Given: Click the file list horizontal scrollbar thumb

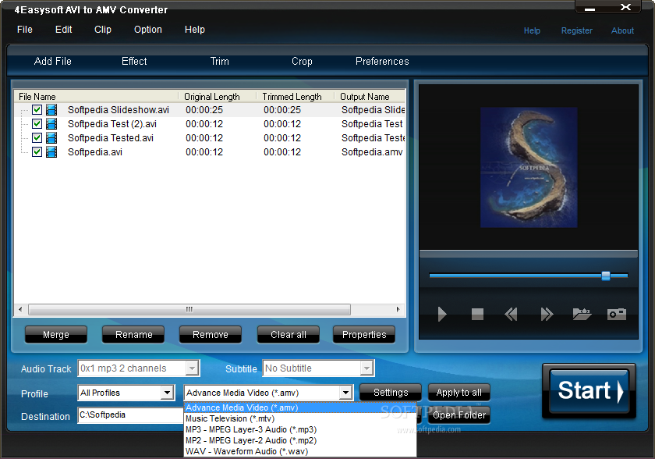Looking at the screenshot, I should pos(189,309).
